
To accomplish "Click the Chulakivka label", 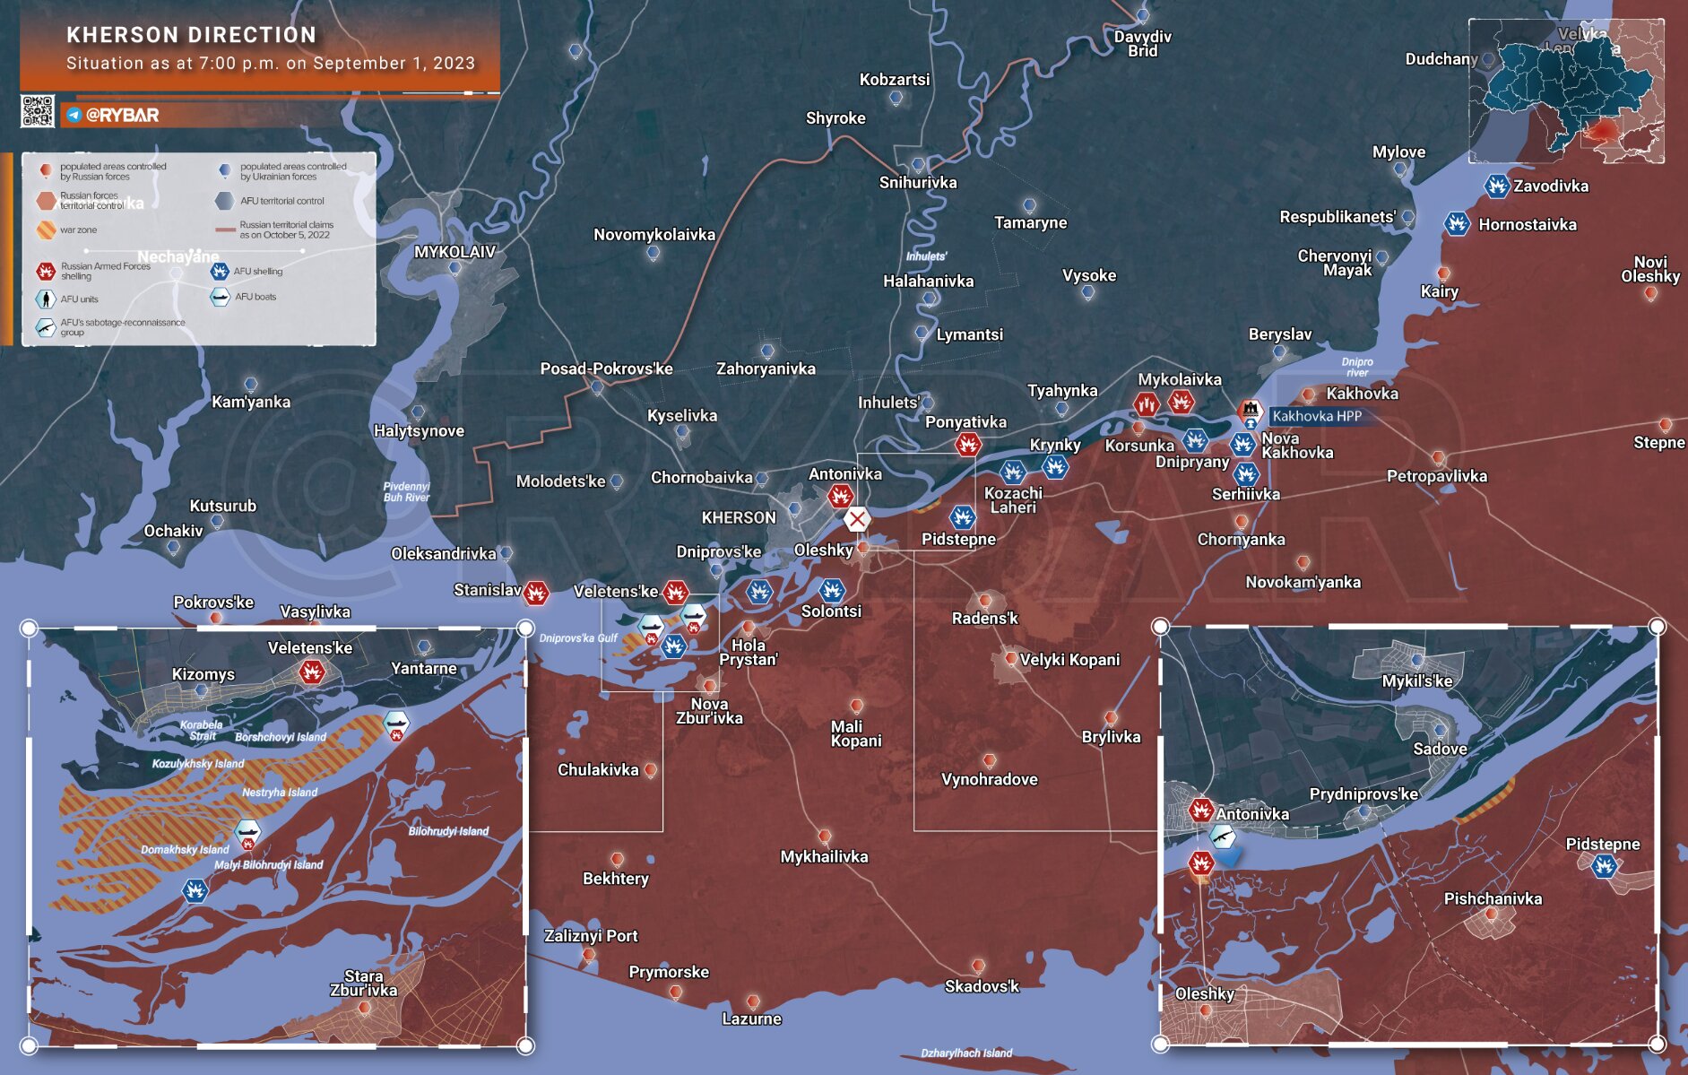I will tap(598, 770).
